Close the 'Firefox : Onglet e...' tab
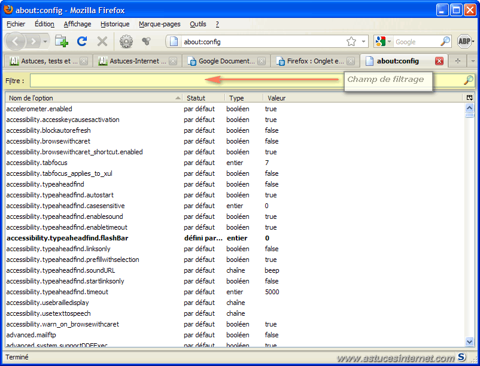Viewport: 480px width, 366px height. 351,61
